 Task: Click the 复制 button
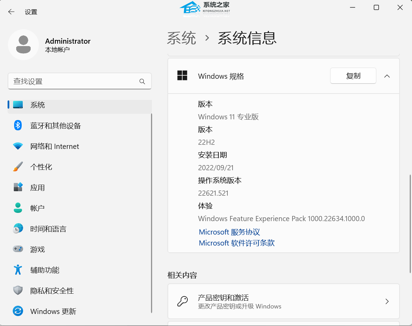(x=353, y=76)
